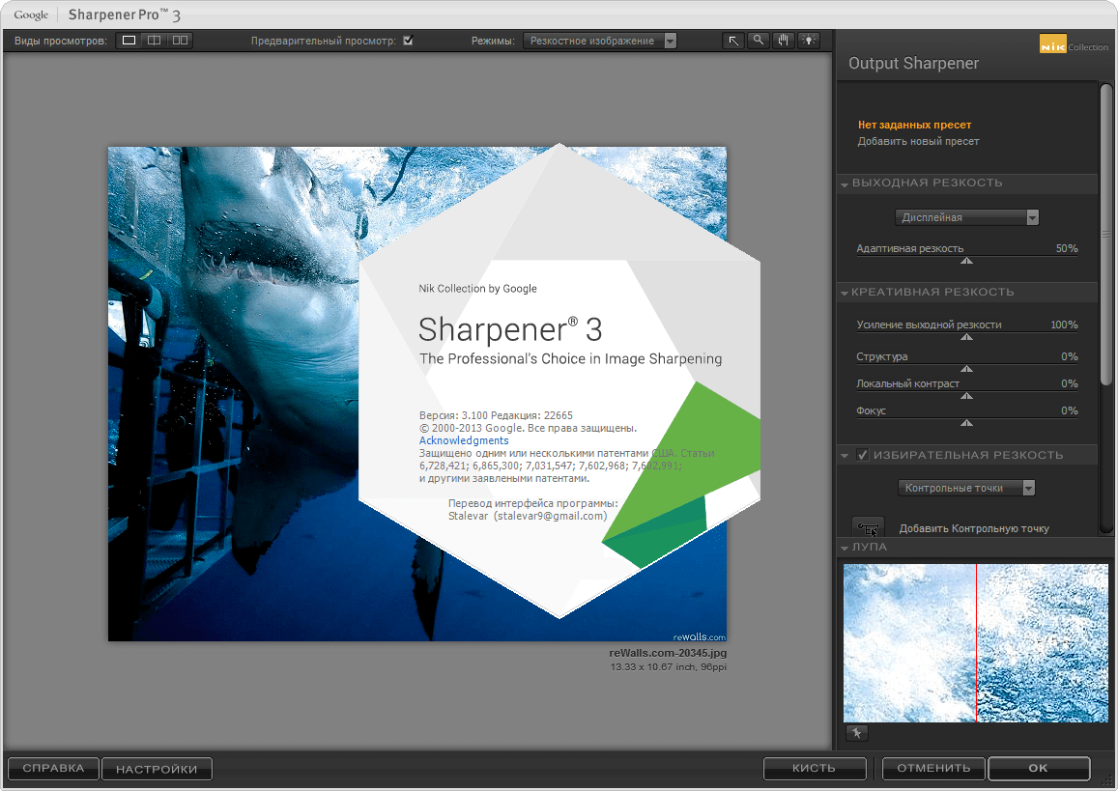
Task: Click the Настройки button
Action: (157, 769)
